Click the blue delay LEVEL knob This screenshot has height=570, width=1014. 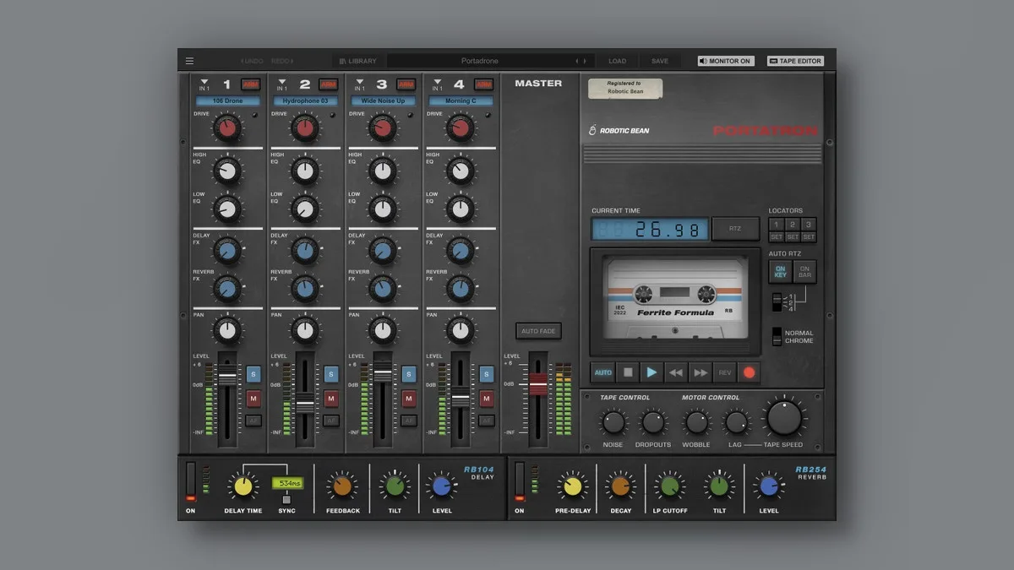(x=441, y=486)
